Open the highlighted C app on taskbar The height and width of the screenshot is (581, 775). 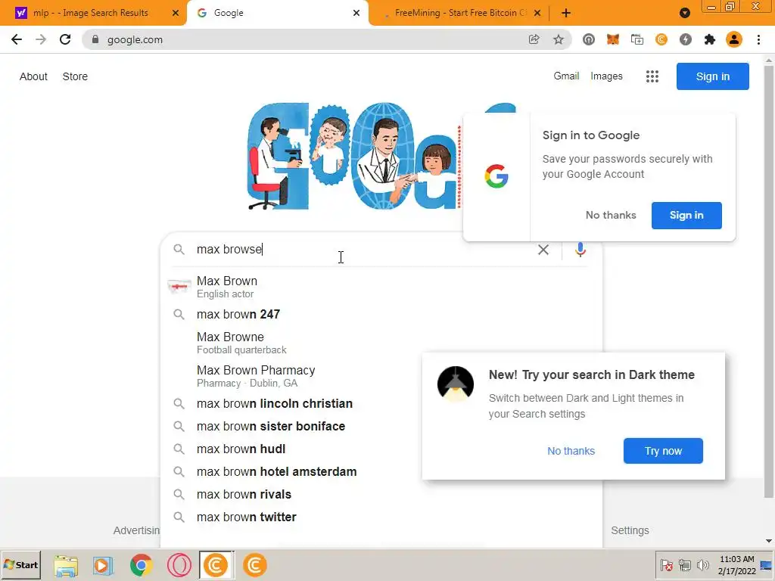tap(216, 564)
